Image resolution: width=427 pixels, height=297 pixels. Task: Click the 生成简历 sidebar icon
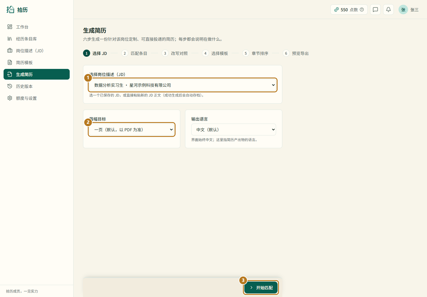pos(10,74)
